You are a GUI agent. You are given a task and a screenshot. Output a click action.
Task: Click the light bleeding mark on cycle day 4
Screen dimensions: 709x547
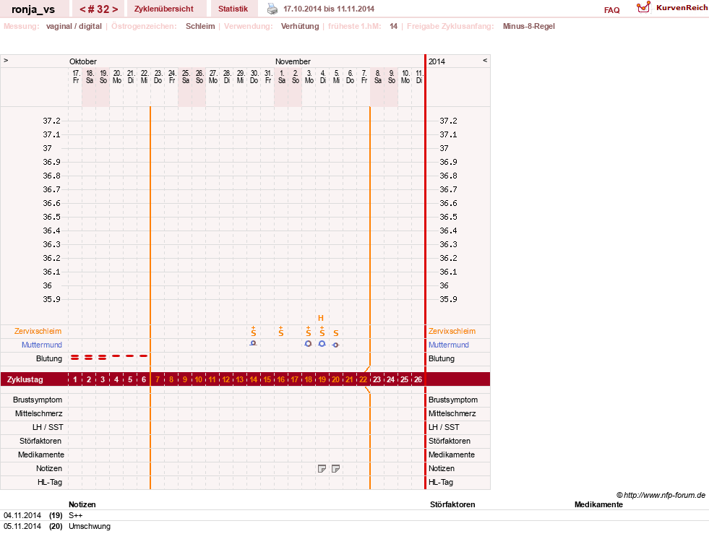coord(116,356)
